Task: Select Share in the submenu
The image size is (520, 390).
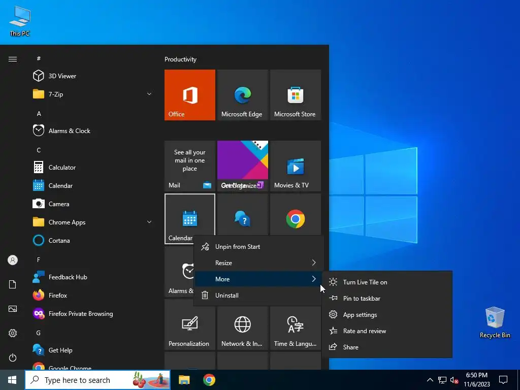Action: point(387,347)
